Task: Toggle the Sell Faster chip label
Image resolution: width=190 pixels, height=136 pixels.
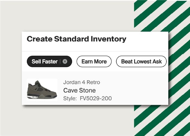Action: tap(45, 61)
